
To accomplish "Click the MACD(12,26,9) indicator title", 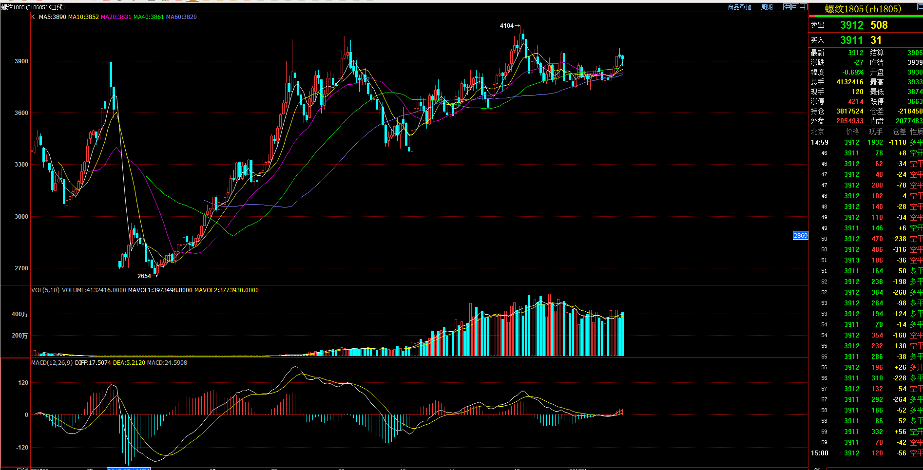I will pos(52,363).
